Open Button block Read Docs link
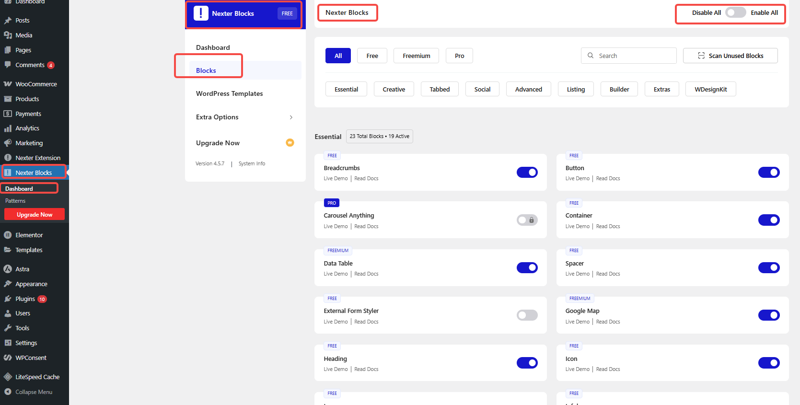 click(608, 178)
